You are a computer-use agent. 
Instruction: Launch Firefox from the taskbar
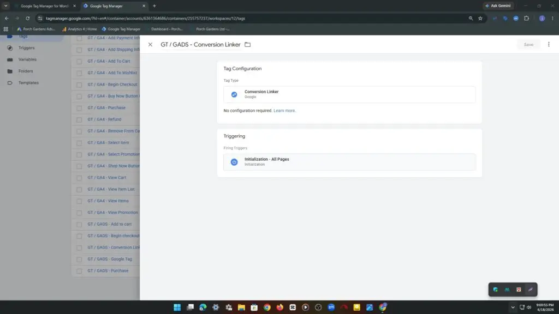coord(280,307)
